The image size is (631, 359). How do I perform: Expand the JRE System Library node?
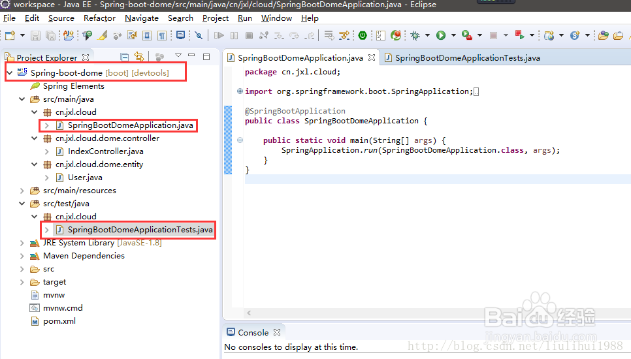click(22, 243)
